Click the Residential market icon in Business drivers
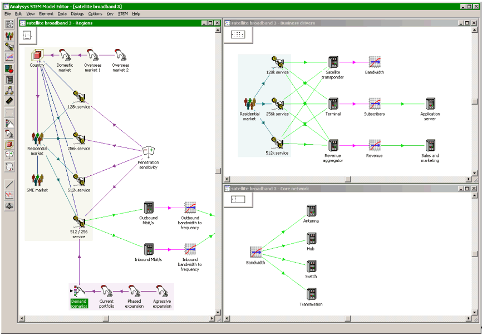 250,104
